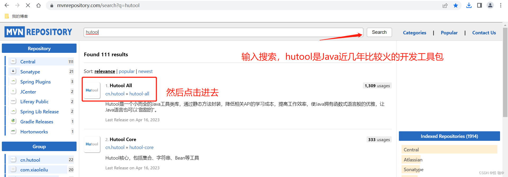
Task: Open the Hutool Core result title
Action: pos(123,139)
